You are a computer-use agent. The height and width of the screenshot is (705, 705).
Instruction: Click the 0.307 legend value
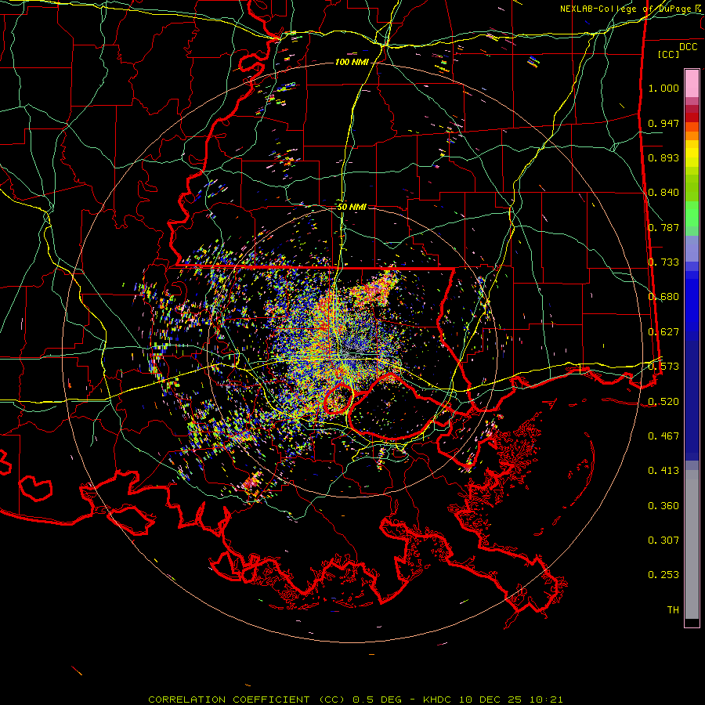(663, 540)
